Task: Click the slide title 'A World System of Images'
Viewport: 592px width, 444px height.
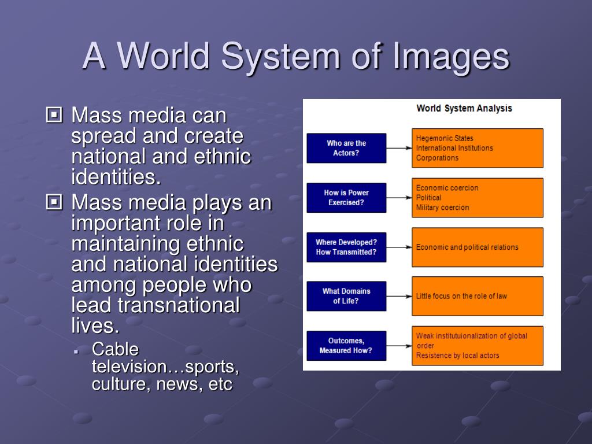Action: pyautogui.click(x=297, y=57)
